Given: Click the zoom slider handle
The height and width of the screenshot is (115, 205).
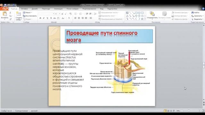Looking at the screenshot, I should [189, 111].
